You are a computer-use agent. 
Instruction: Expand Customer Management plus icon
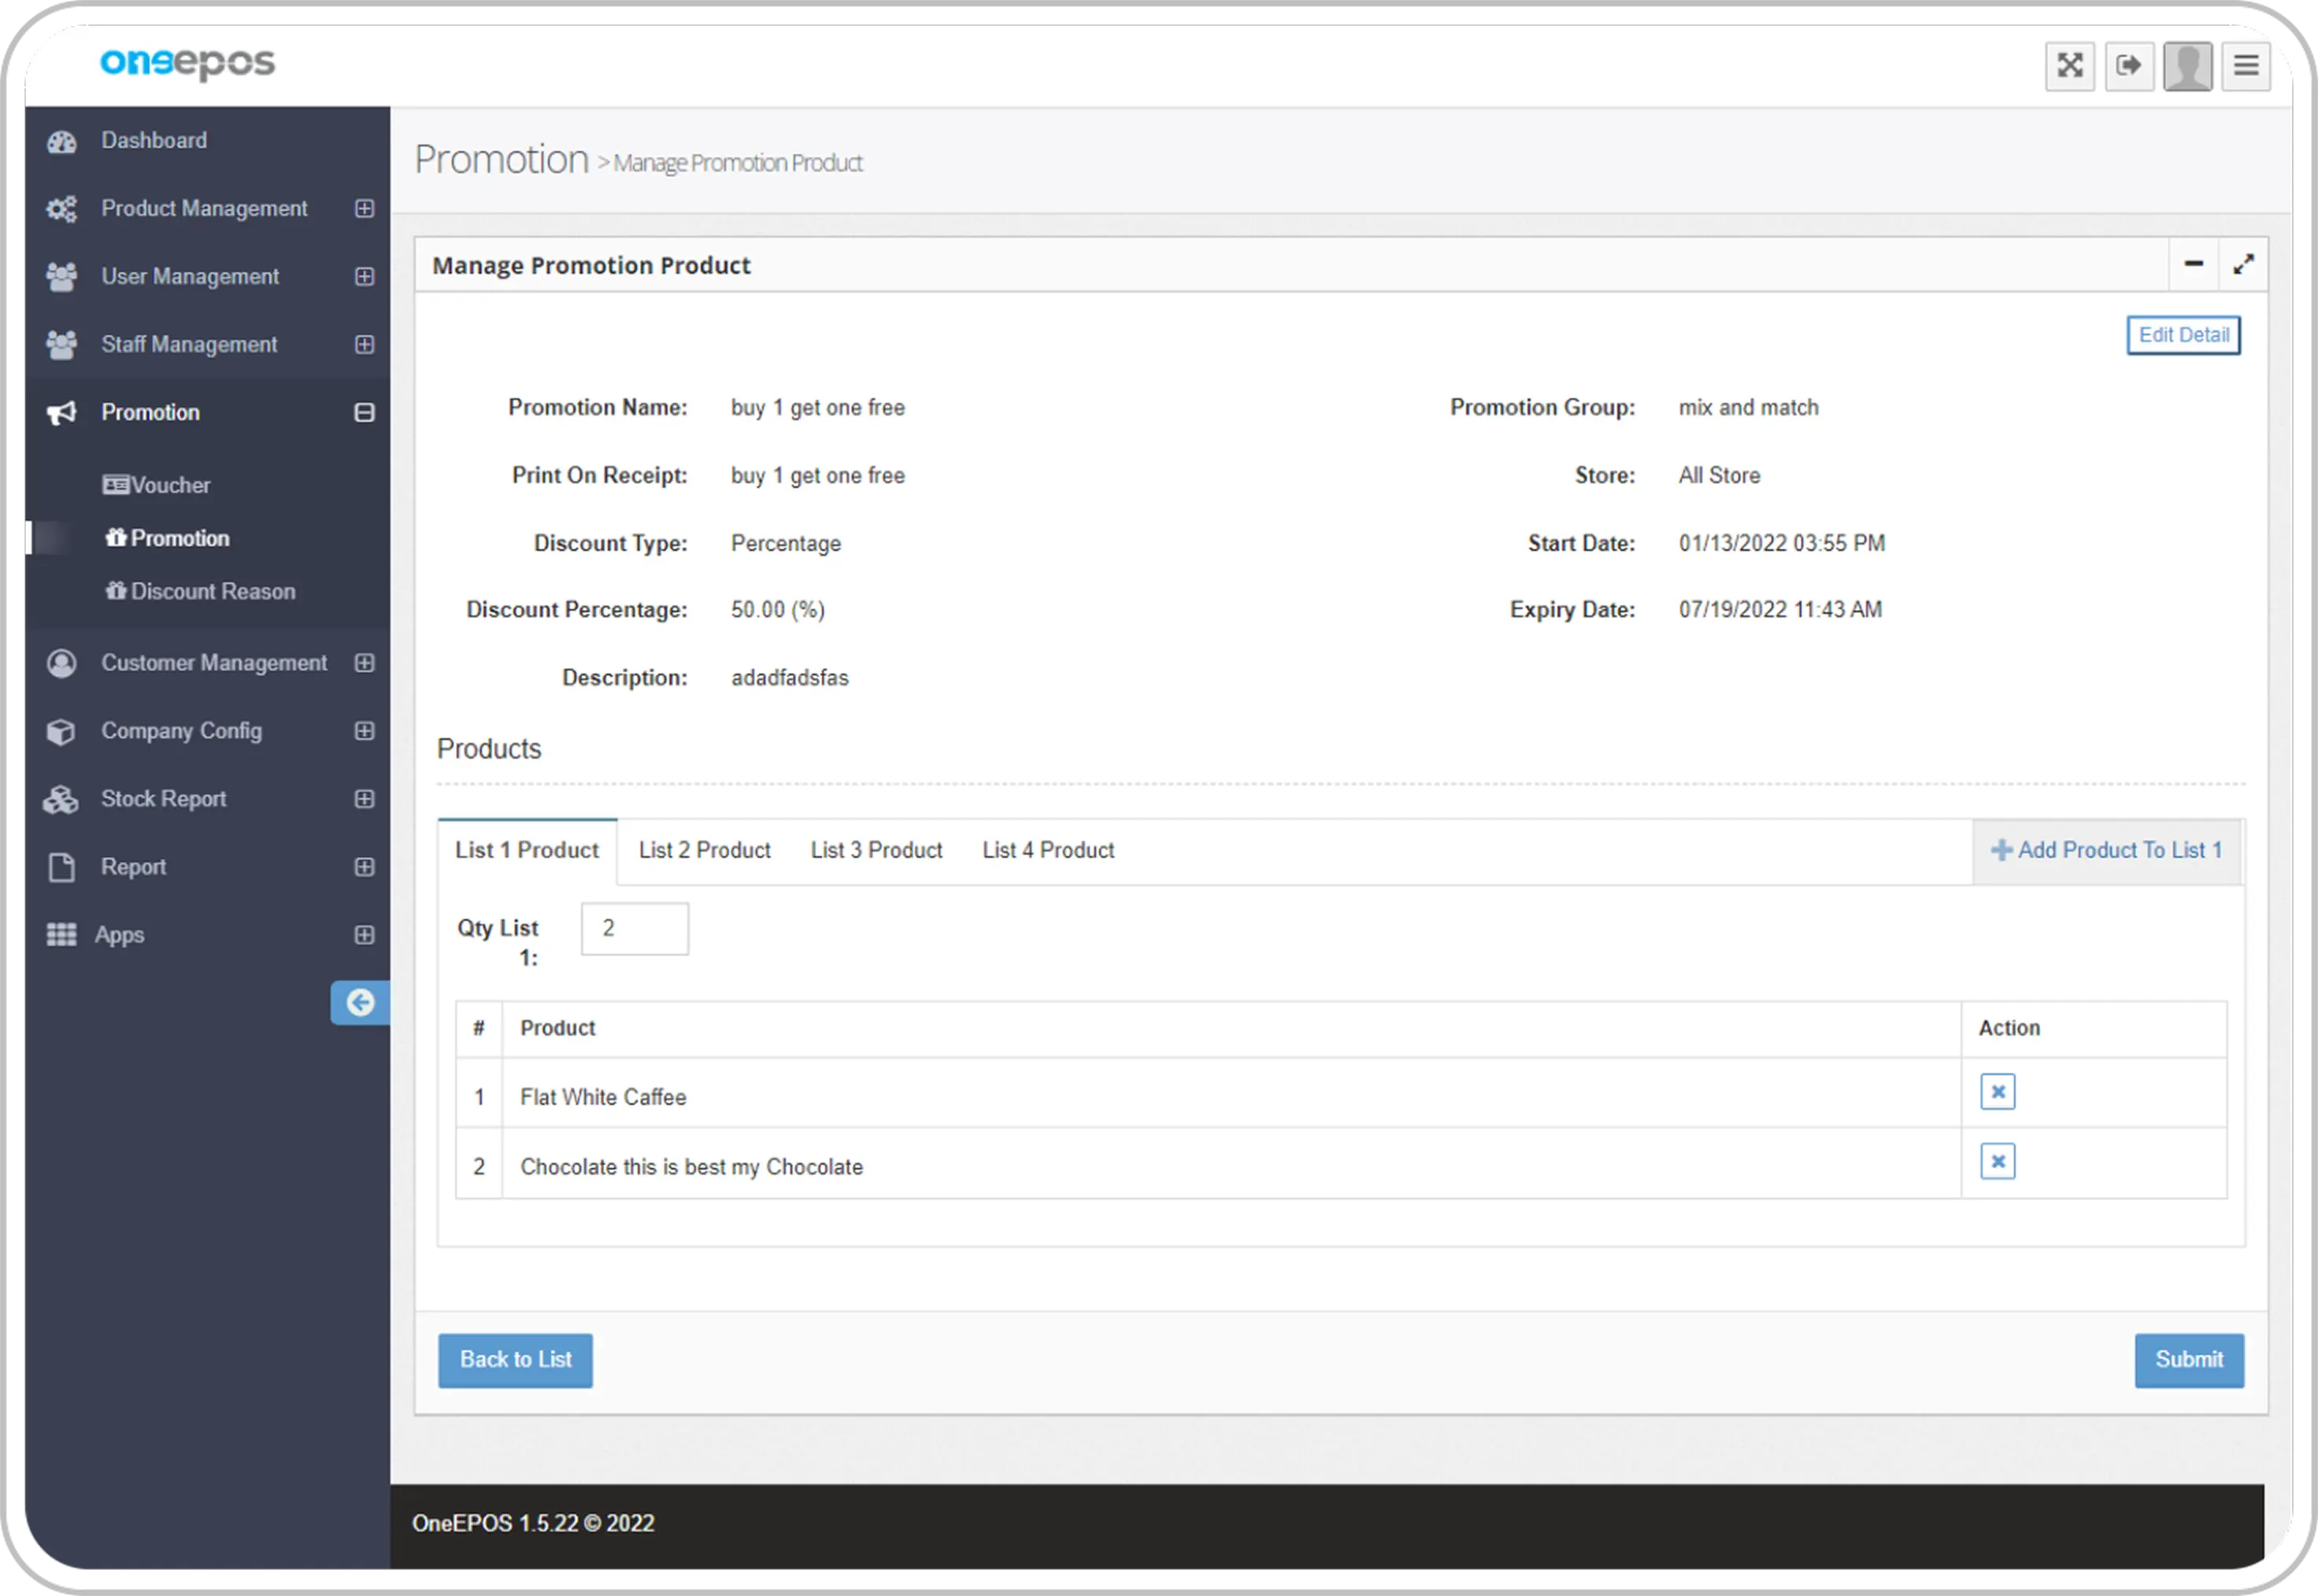coord(365,663)
